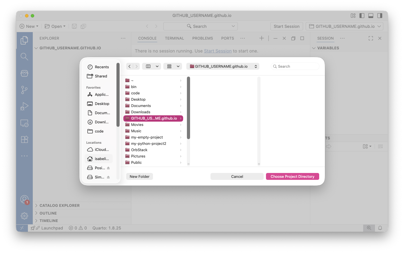
Task: Open the folder path dropdown in dialog
Action: click(x=223, y=67)
